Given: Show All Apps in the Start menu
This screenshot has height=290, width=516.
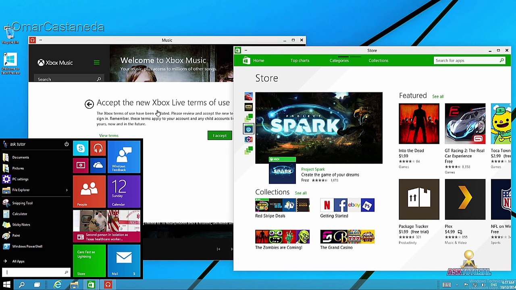Looking at the screenshot, I should [x=35, y=261].
